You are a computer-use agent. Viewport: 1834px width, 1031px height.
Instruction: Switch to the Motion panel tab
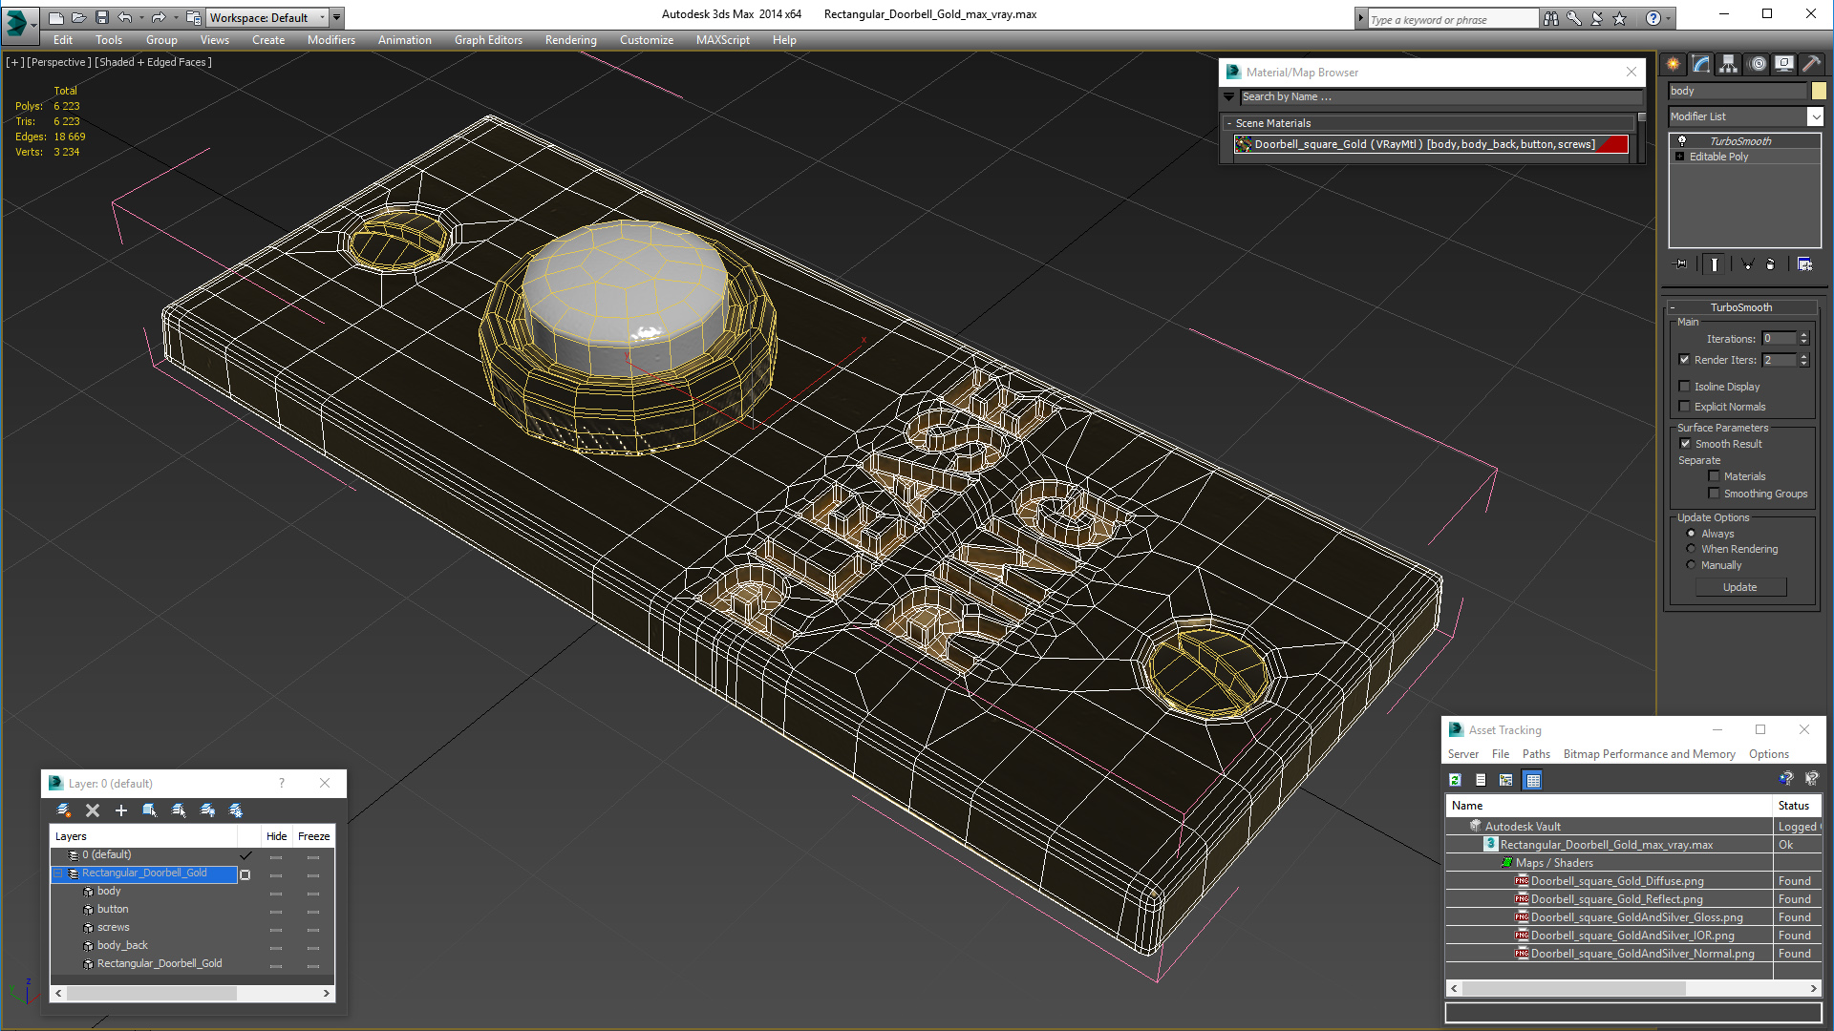pos(1757,64)
